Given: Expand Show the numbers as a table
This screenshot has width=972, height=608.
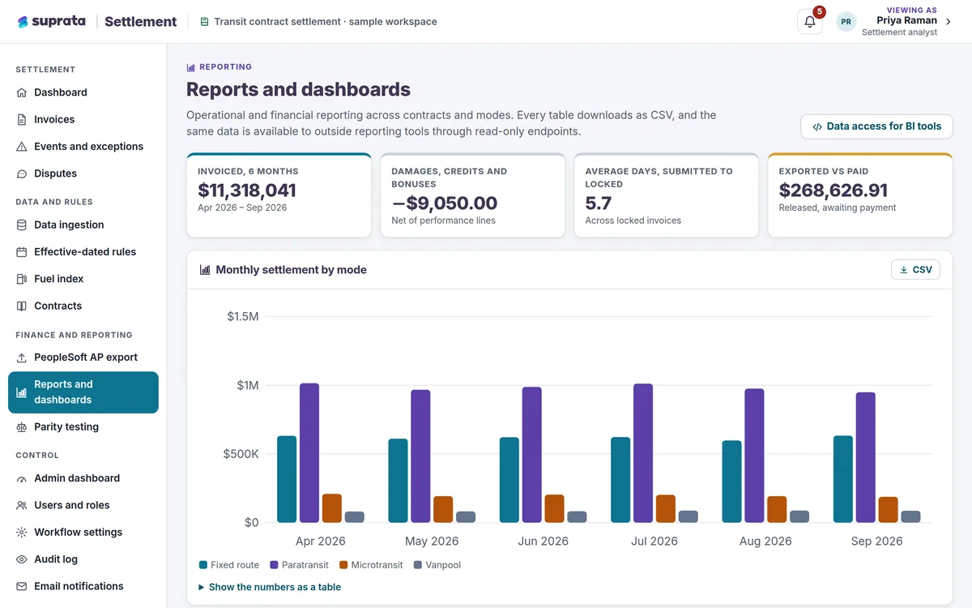Looking at the screenshot, I should coord(270,587).
